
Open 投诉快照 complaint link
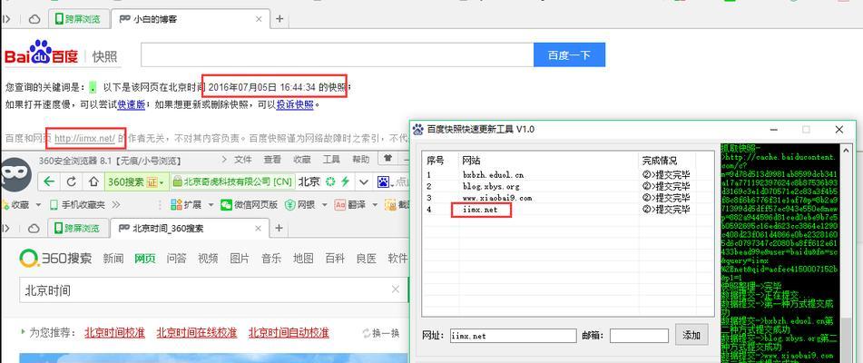pos(294,104)
